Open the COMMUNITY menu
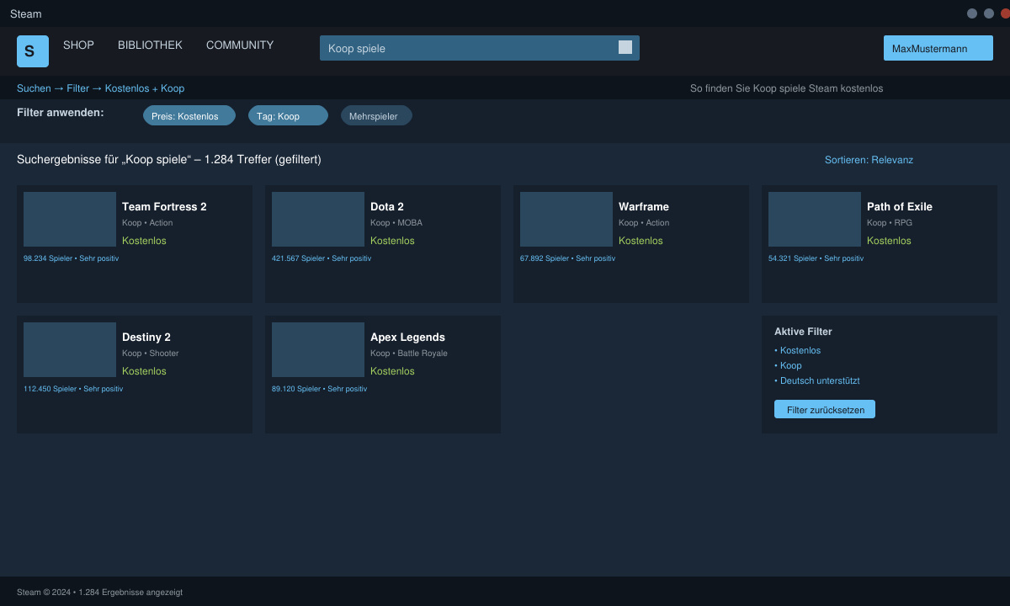Screen dimensions: 1010x606 pyautogui.click(x=240, y=45)
